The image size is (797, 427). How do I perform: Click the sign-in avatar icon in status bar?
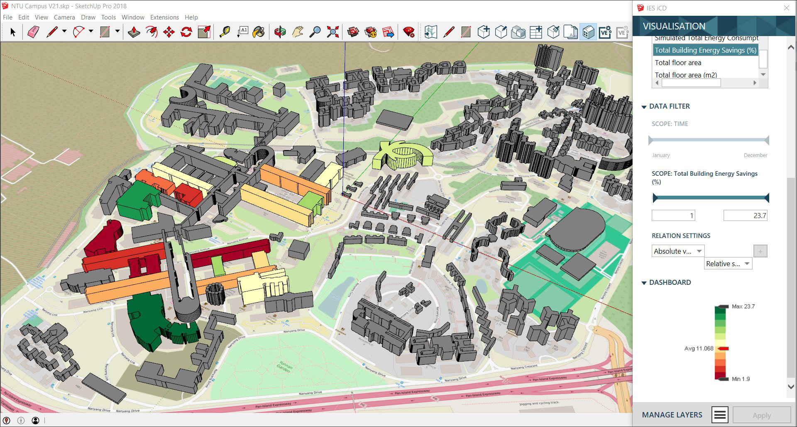tap(36, 420)
